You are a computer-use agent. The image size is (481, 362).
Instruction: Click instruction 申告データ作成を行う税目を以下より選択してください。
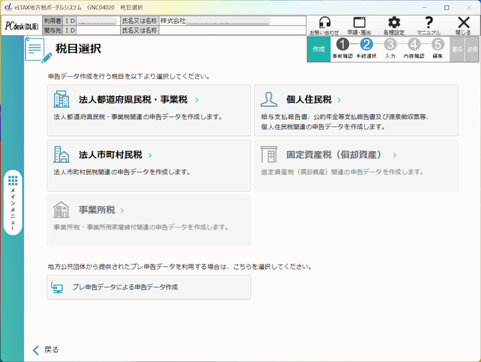click(x=129, y=77)
